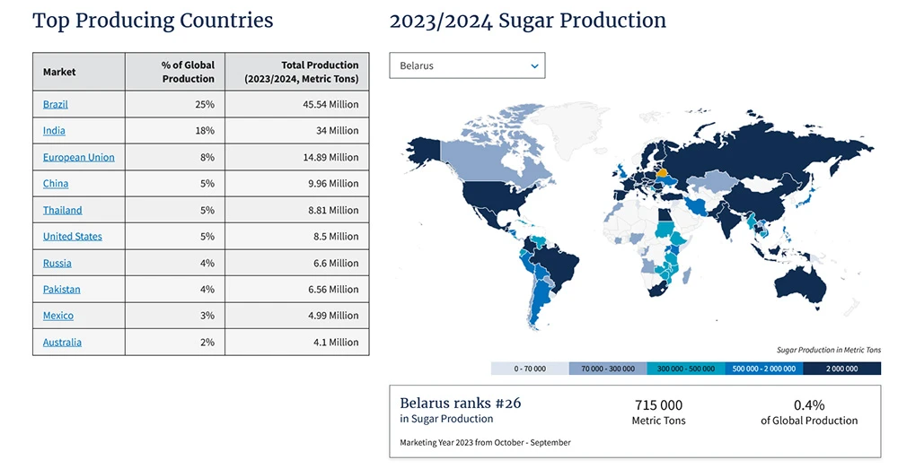The image size is (898, 469).
Task: Open the Brazil market link
Action: [x=55, y=104]
